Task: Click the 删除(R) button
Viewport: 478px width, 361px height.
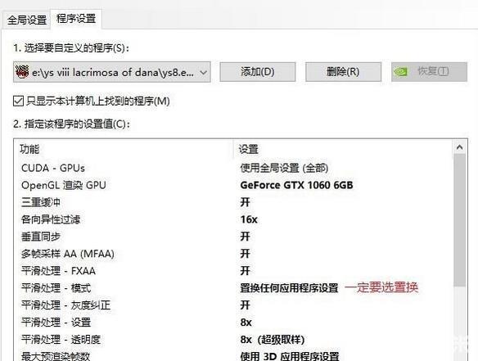Action: 343,72
